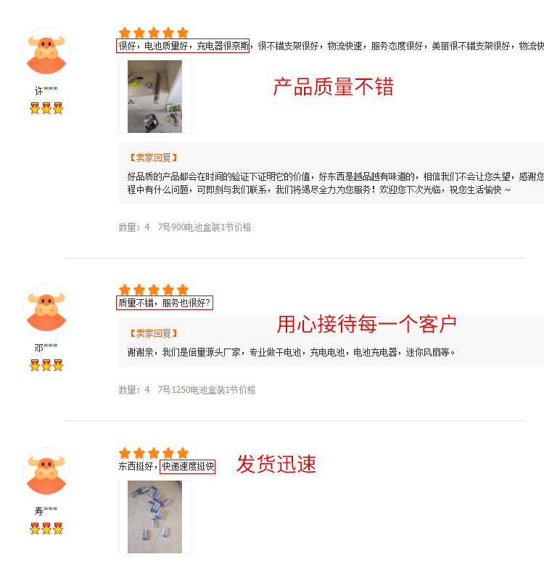Image resolution: width=544 pixels, height=583 pixels.
Task: Click the five-star rating above 东西挺好 review
Action: (x=154, y=453)
